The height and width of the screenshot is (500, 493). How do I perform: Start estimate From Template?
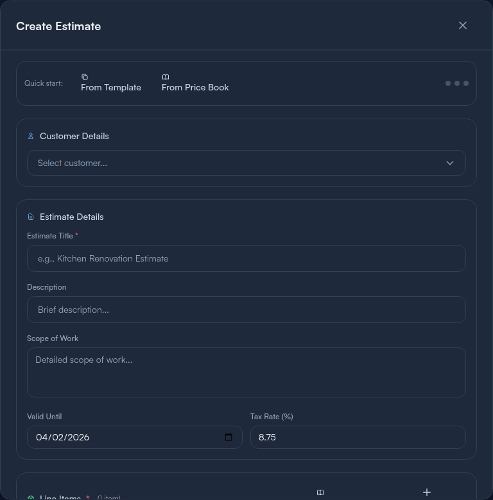(111, 87)
